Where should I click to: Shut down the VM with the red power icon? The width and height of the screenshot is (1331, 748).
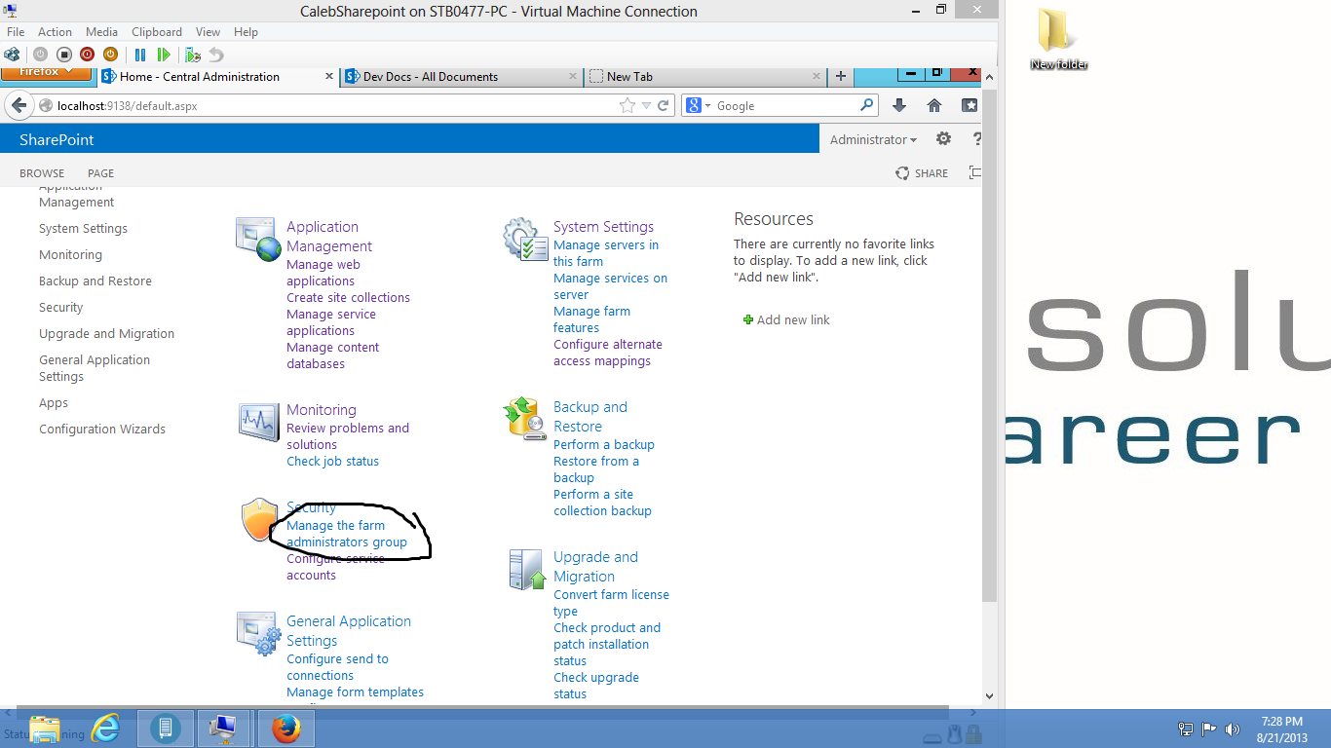(87, 55)
